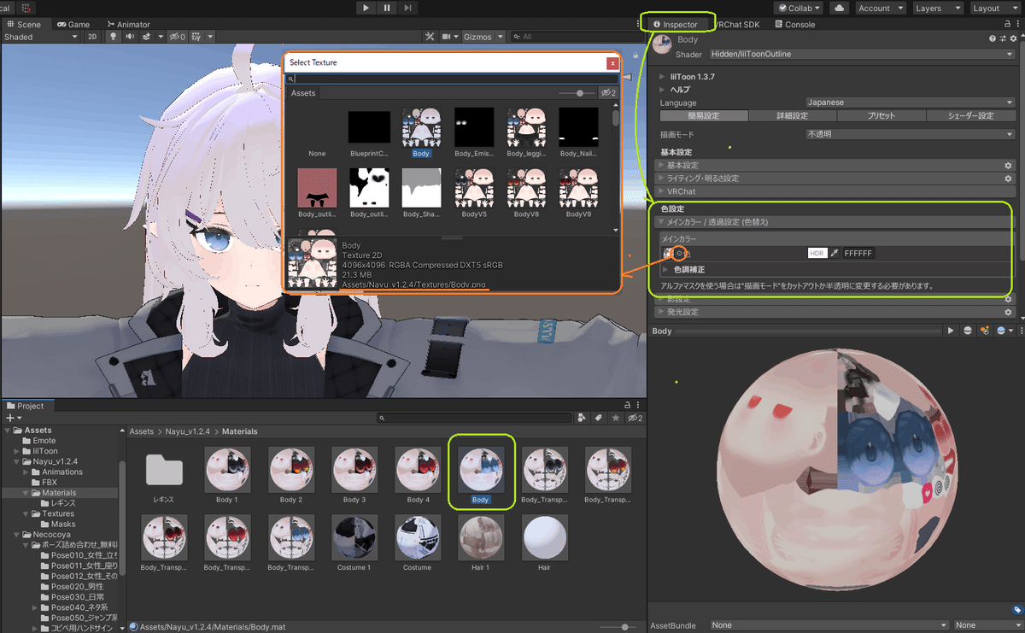Viewport: 1025px width, 633px height.
Task: Select the プリセット mode button
Action: tap(881, 115)
